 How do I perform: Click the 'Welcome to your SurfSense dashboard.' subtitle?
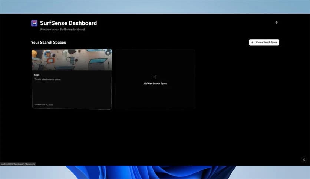tap(62, 30)
